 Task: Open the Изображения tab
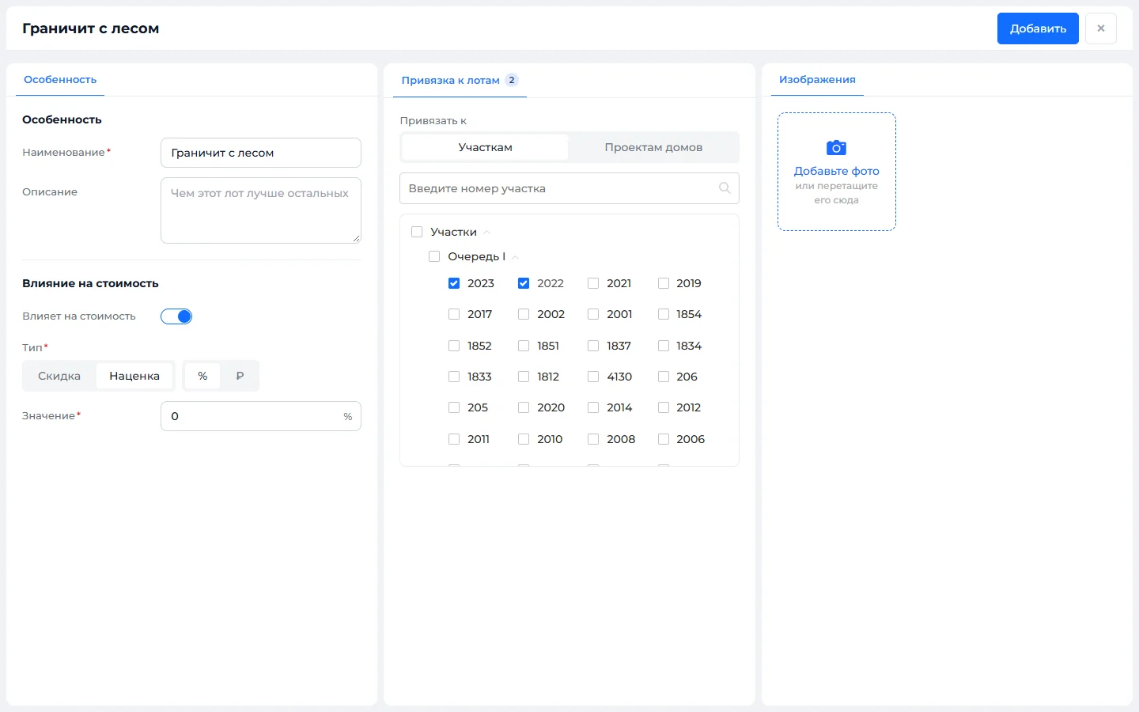(817, 80)
